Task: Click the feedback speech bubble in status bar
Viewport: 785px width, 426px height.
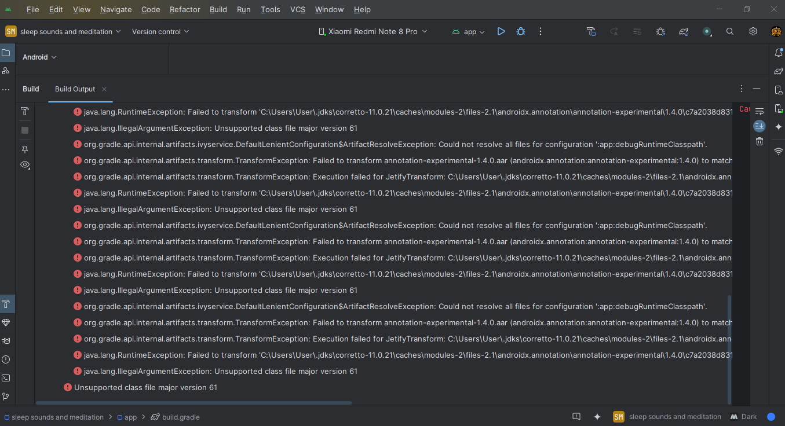Action: pyautogui.click(x=576, y=417)
